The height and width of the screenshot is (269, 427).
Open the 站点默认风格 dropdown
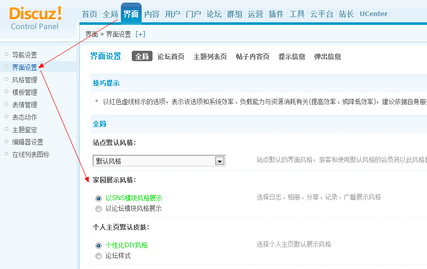point(159,161)
